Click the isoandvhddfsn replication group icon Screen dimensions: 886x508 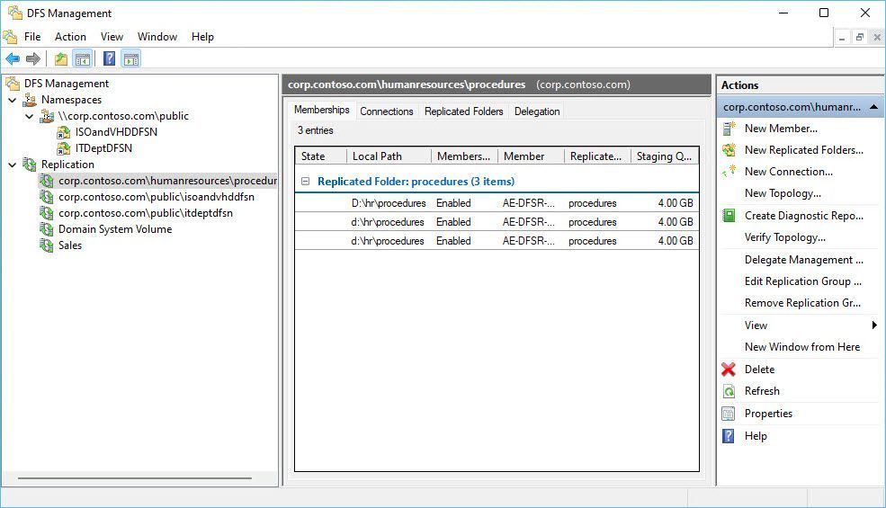tap(47, 197)
